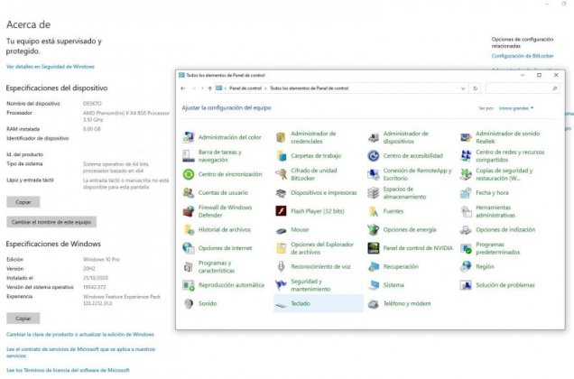Open Fecha y hora icon
The height and width of the screenshot is (379, 574).
(466, 192)
